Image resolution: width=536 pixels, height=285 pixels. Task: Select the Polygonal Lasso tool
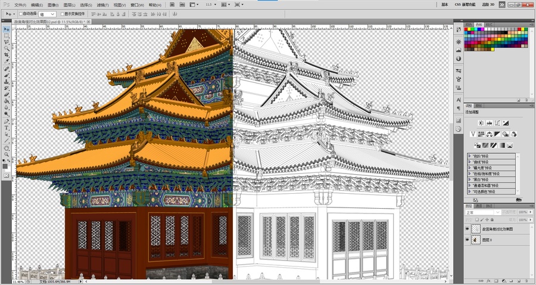click(x=7, y=42)
